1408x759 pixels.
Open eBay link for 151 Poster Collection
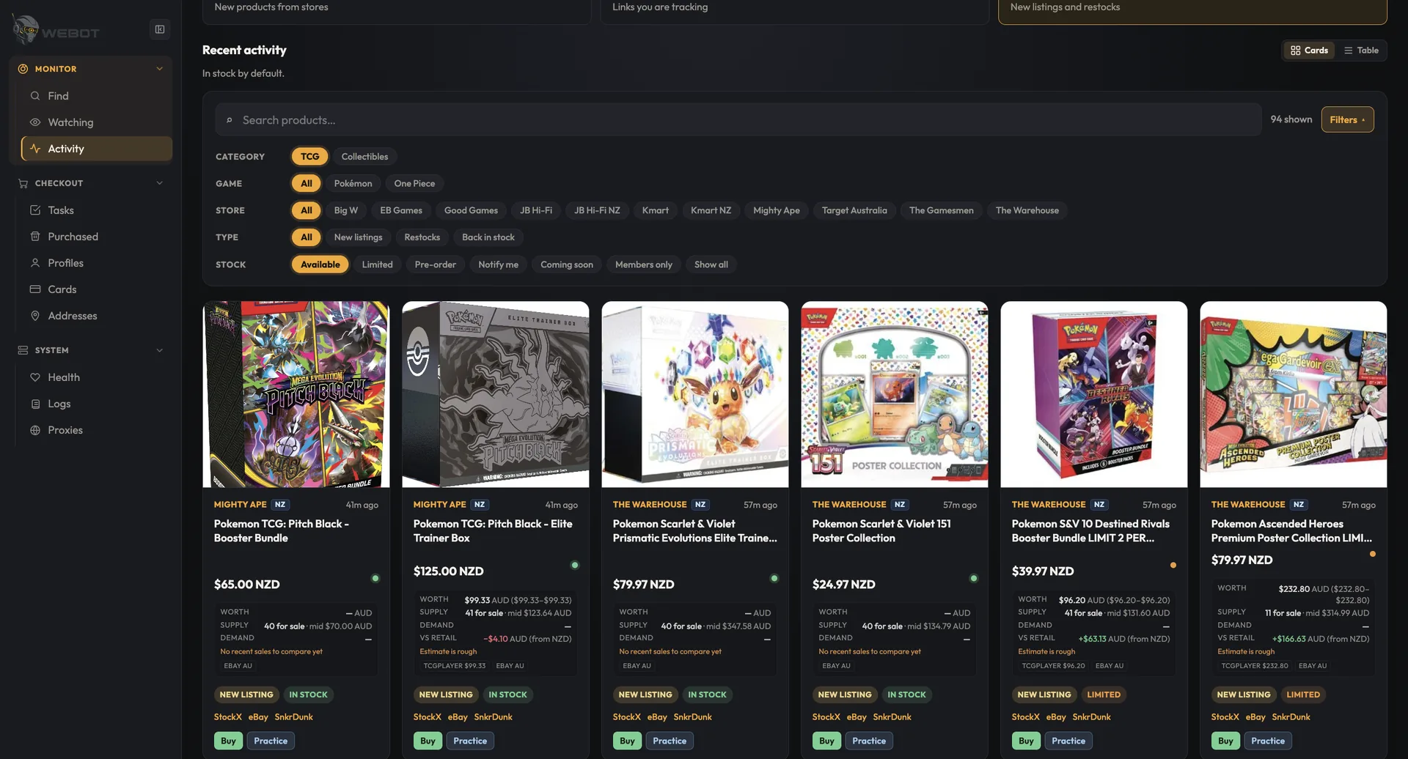pos(857,717)
